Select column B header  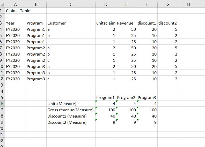[36, 5]
